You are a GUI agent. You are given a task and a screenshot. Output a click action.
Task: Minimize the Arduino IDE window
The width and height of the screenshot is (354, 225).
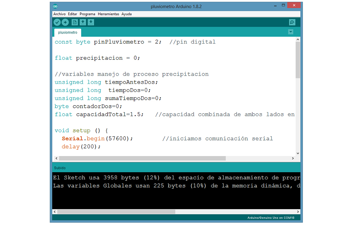click(275, 6)
